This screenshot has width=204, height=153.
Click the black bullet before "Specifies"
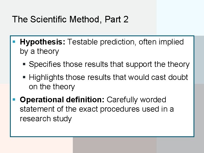click(24, 64)
